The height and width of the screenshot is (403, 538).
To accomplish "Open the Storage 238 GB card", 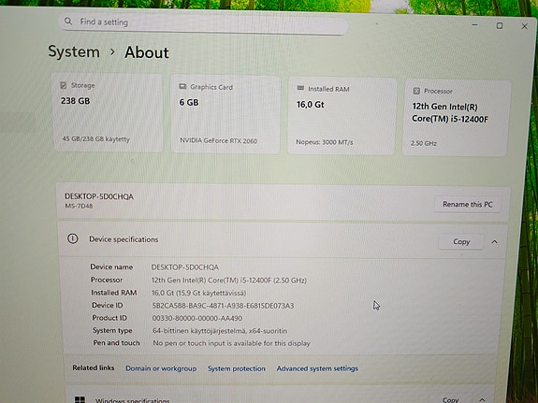I will click(x=109, y=112).
